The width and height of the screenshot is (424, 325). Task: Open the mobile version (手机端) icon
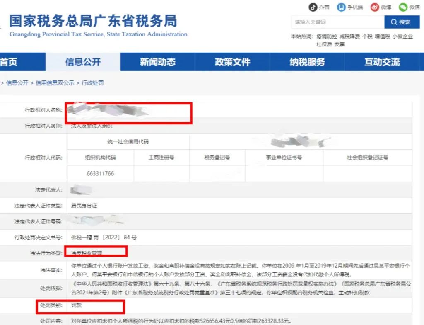click(341, 7)
